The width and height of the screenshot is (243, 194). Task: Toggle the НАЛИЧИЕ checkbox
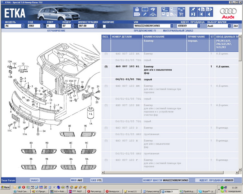104,26
